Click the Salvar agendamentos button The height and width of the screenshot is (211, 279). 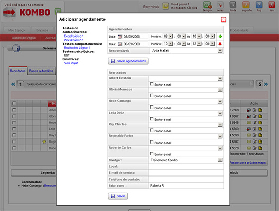[128, 61]
